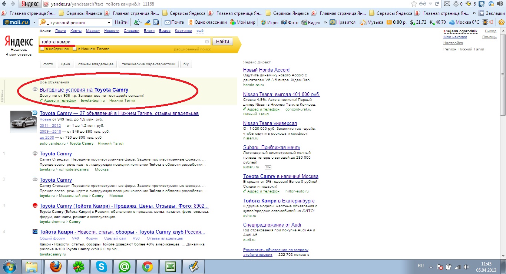Open the Mail.ru logo button in the toolbar

click(x=16, y=22)
